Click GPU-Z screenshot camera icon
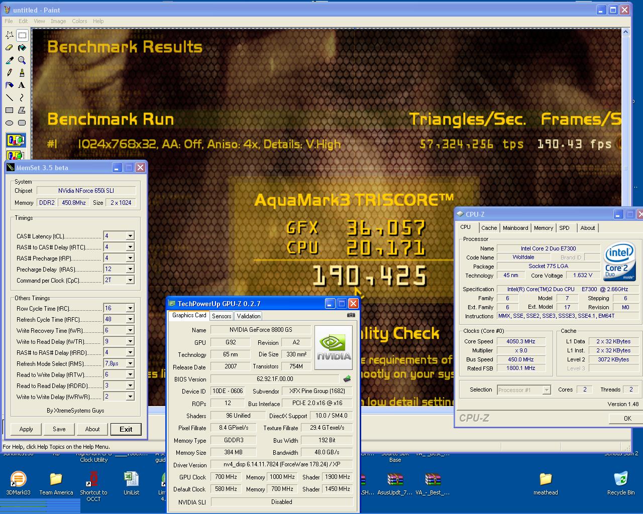643x514 pixels. pos(351,315)
